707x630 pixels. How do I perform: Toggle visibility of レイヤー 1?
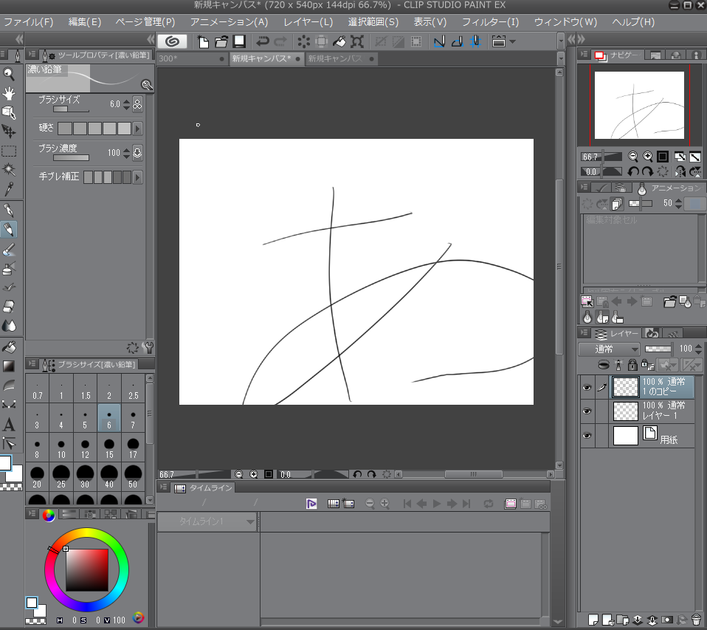587,411
